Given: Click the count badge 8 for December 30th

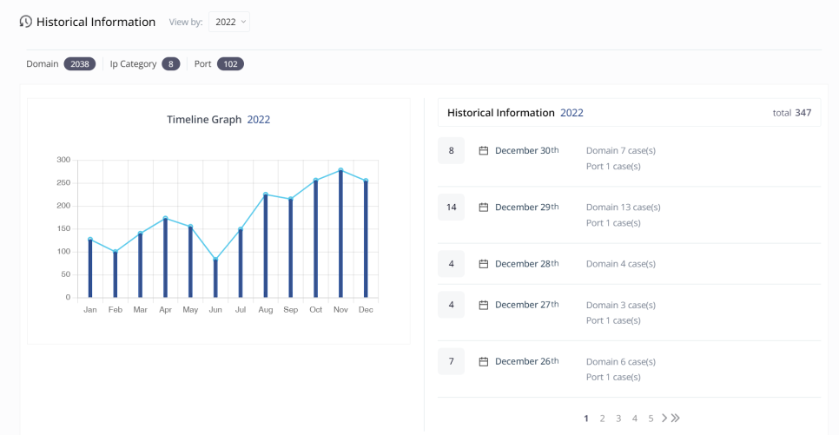Looking at the screenshot, I should coord(451,150).
